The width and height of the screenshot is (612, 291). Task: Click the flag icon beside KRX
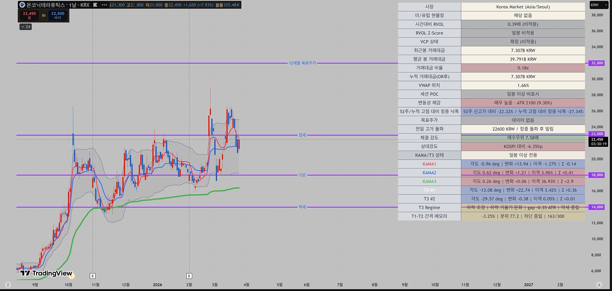click(x=95, y=5)
